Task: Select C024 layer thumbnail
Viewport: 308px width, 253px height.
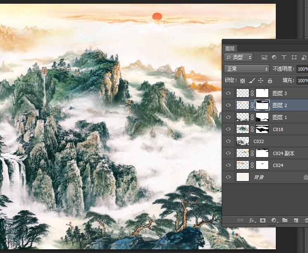Action: pyautogui.click(x=243, y=165)
